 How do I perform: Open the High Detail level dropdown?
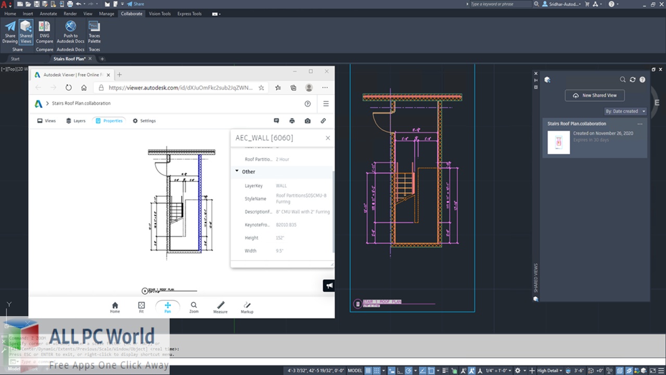552,370
